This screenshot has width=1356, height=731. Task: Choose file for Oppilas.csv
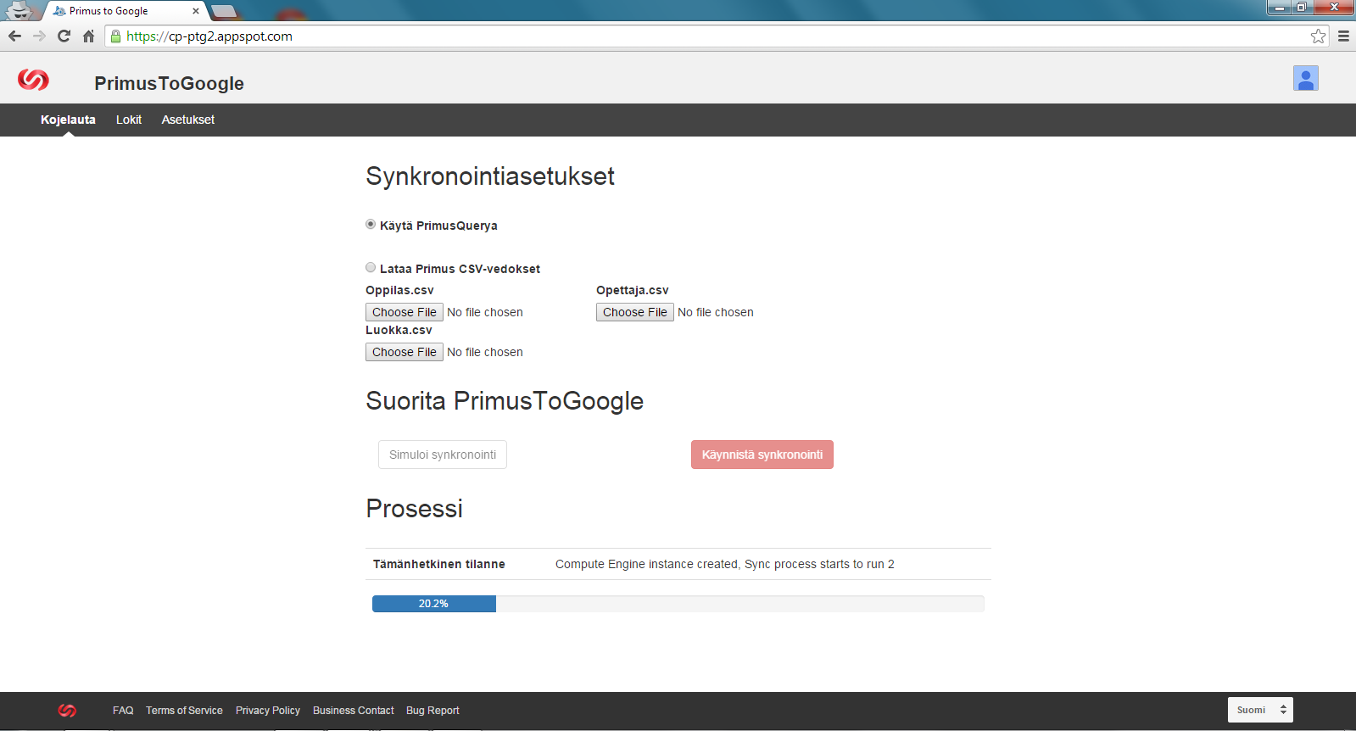point(405,312)
